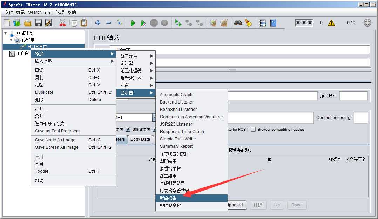
Task: Expand the 定时器 submenu
Action: click(x=136, y=64)
